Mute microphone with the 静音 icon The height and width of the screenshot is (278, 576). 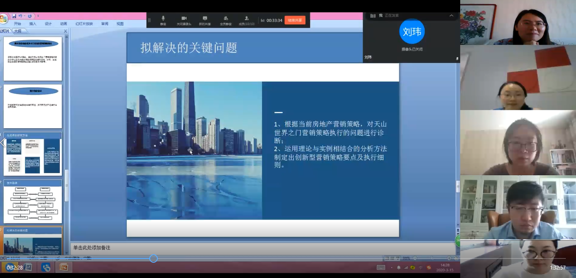tap(163, 20)
